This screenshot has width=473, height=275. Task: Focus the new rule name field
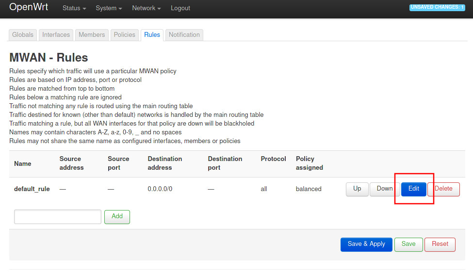pyautogui.click(x=58, y=217)
